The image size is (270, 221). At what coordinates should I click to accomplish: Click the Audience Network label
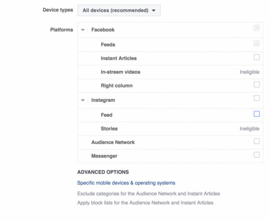112,142
